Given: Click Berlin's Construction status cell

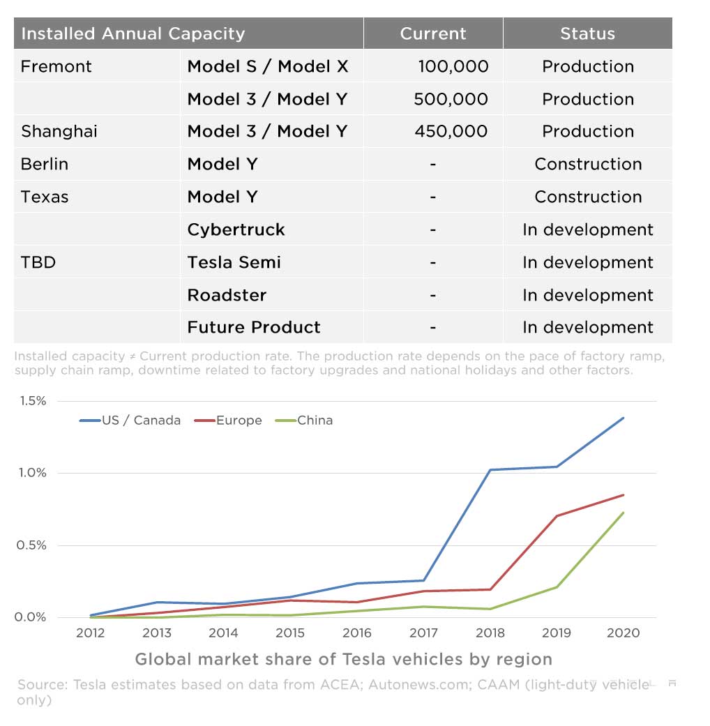Looking at the screenshot, I should point(587,164).
